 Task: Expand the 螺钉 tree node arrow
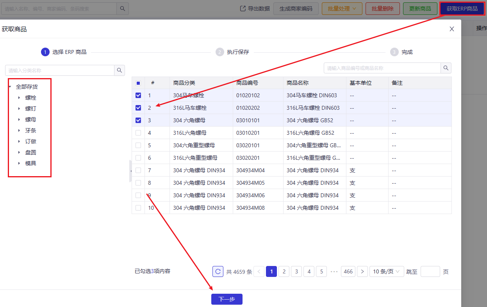pos(19,109)
